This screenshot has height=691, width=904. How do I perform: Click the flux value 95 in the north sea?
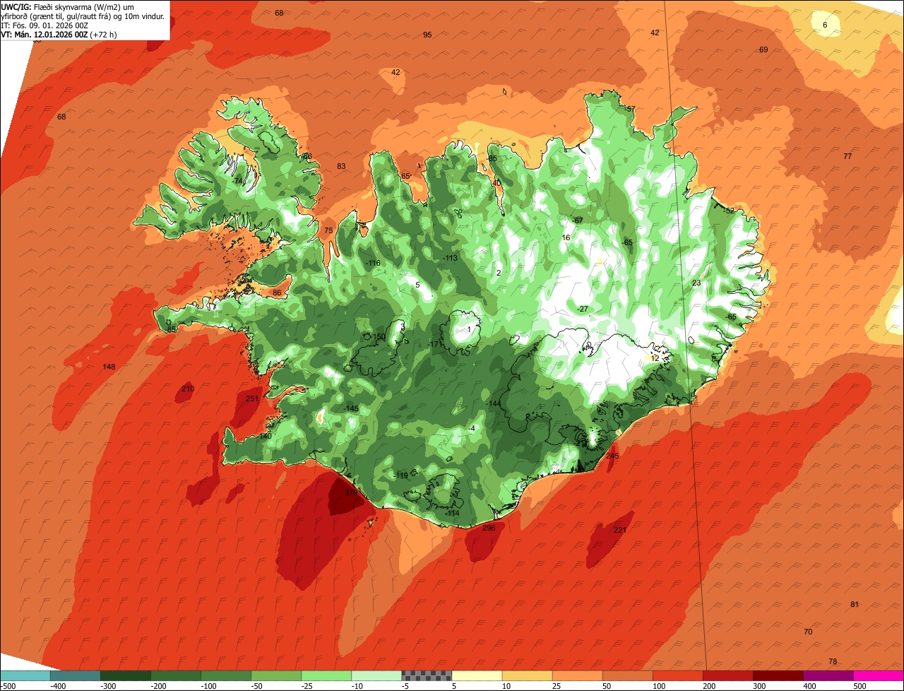427,35
